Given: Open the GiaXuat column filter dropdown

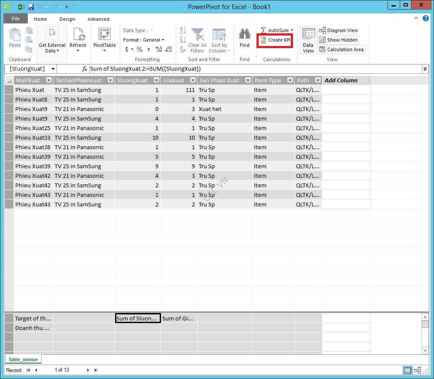Looking at the screenshot, I should 192,80.
